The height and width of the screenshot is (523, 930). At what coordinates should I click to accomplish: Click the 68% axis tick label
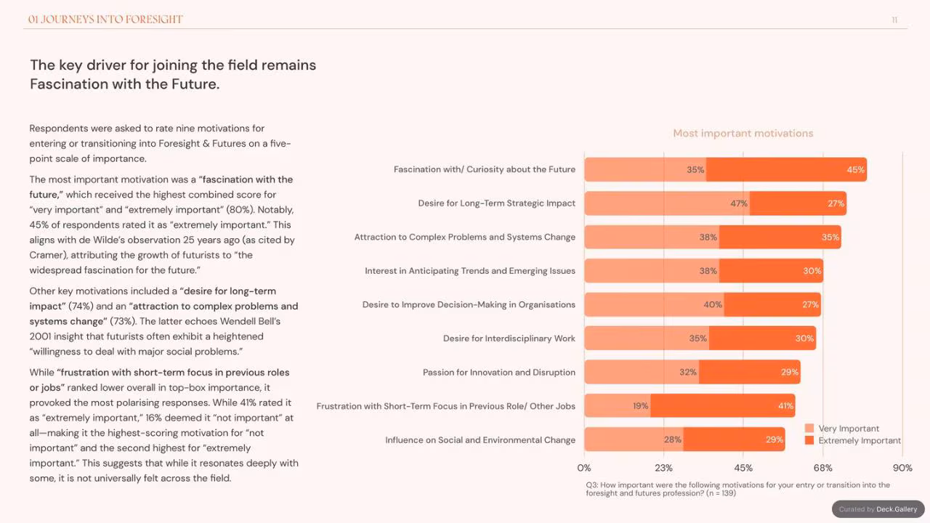tap(822, 468)
